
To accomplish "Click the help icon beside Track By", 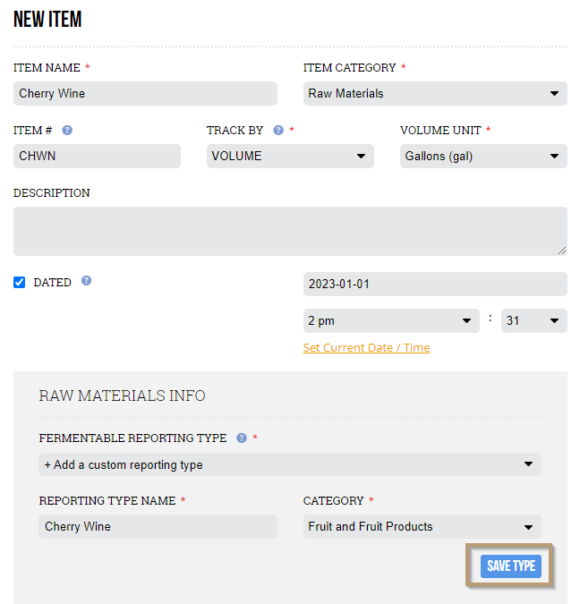I will click(278, 131).
